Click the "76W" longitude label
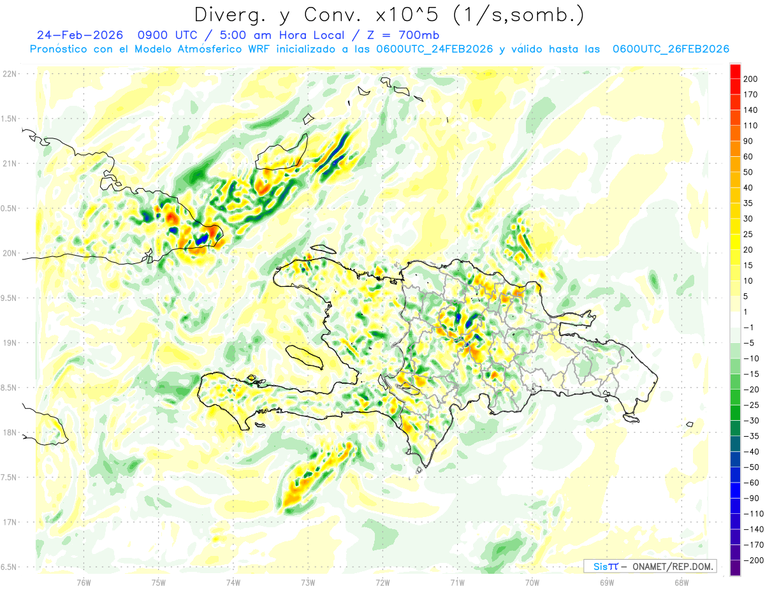 (x=84, y=581)
